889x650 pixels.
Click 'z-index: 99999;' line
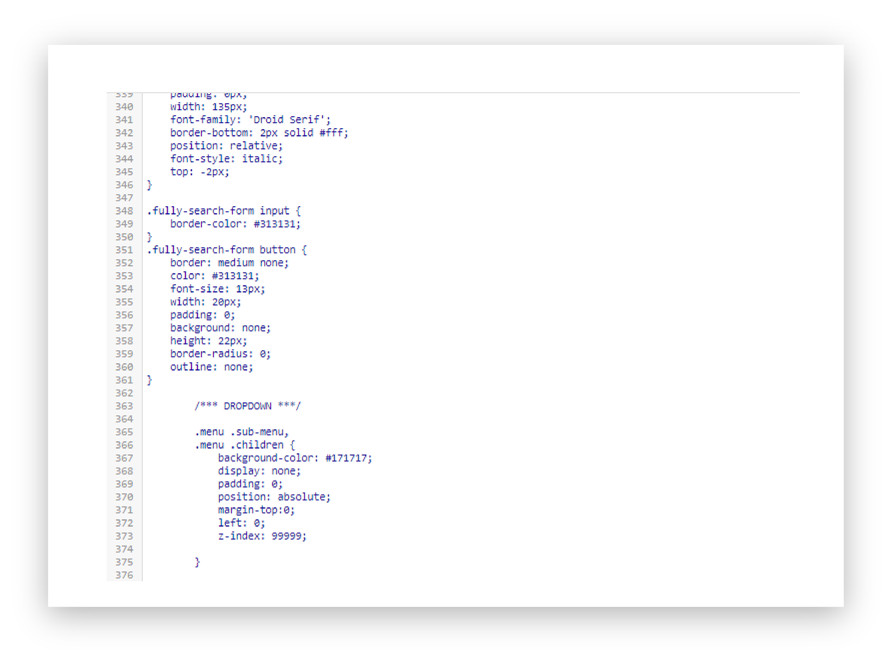pos(262,536)
